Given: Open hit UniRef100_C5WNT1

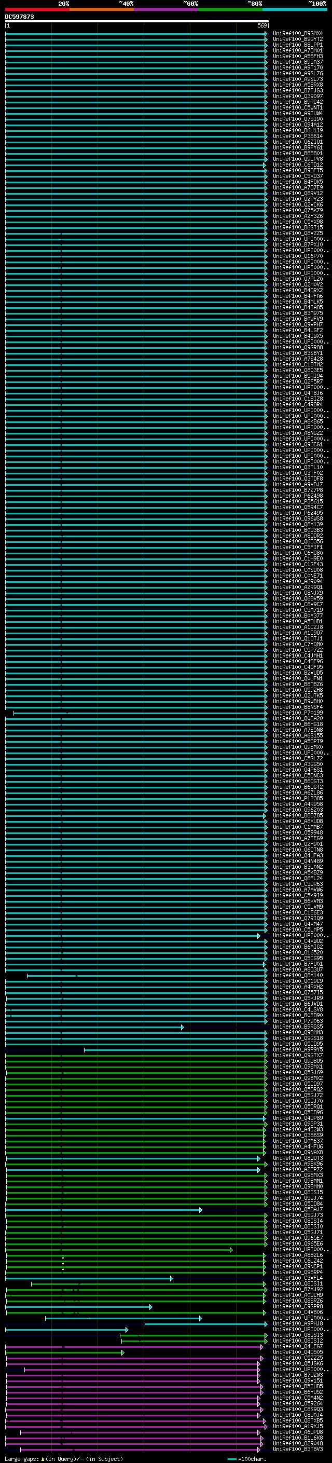Looking at the screenshot, I should click(297, 107).
